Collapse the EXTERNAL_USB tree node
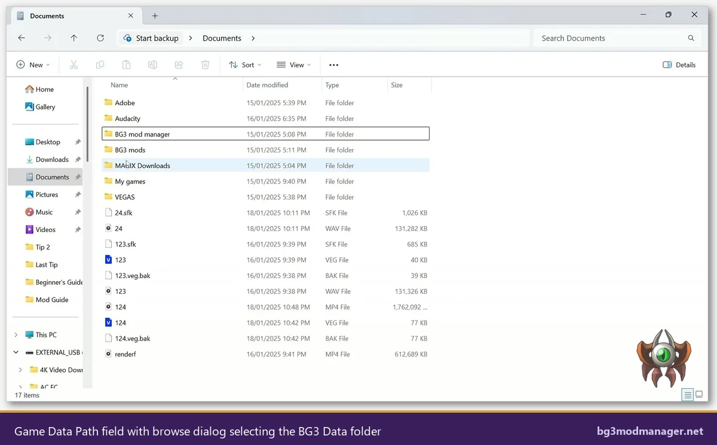This screenshot has height=445, width=717. (16, 352)
